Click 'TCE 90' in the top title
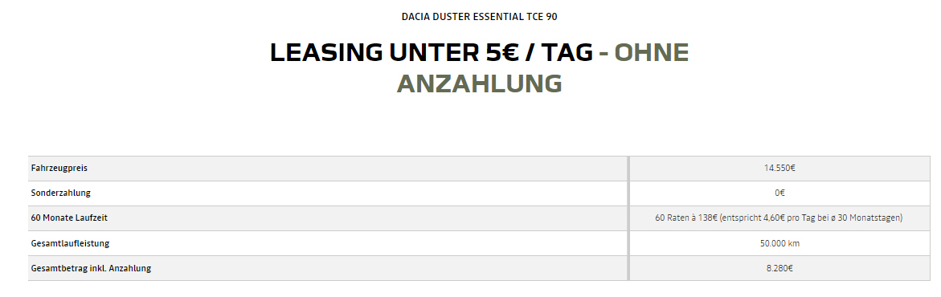The width and height of the screenshot is (941, 297). point(542,17)
